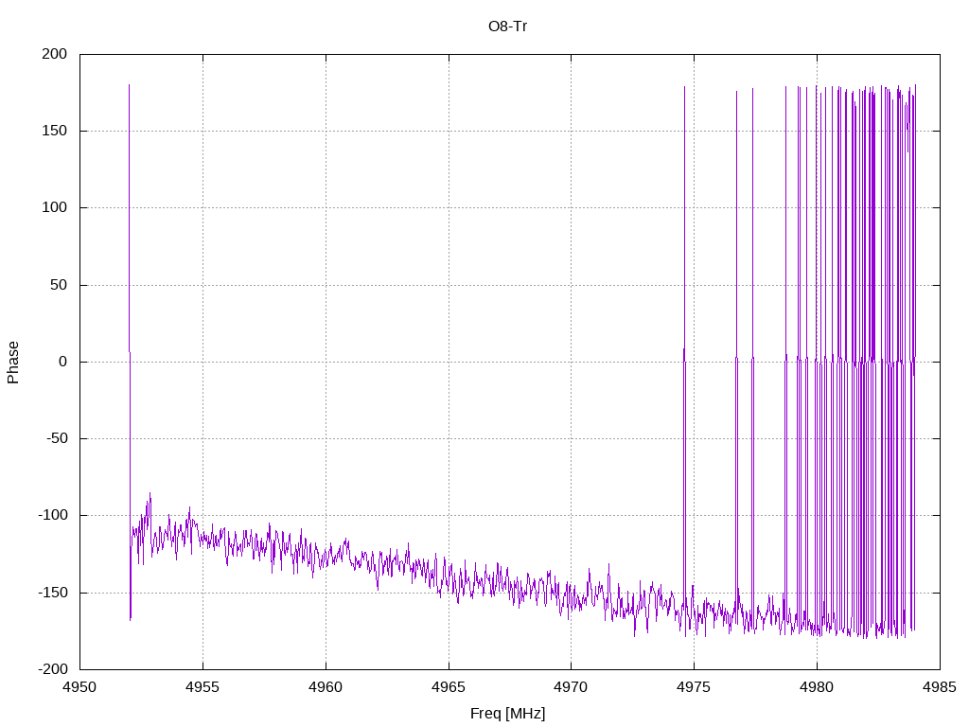The height and width of the screenshot is (727, 969).
Task: Click the y-axis tick label 100
Action: pos(54,207)
